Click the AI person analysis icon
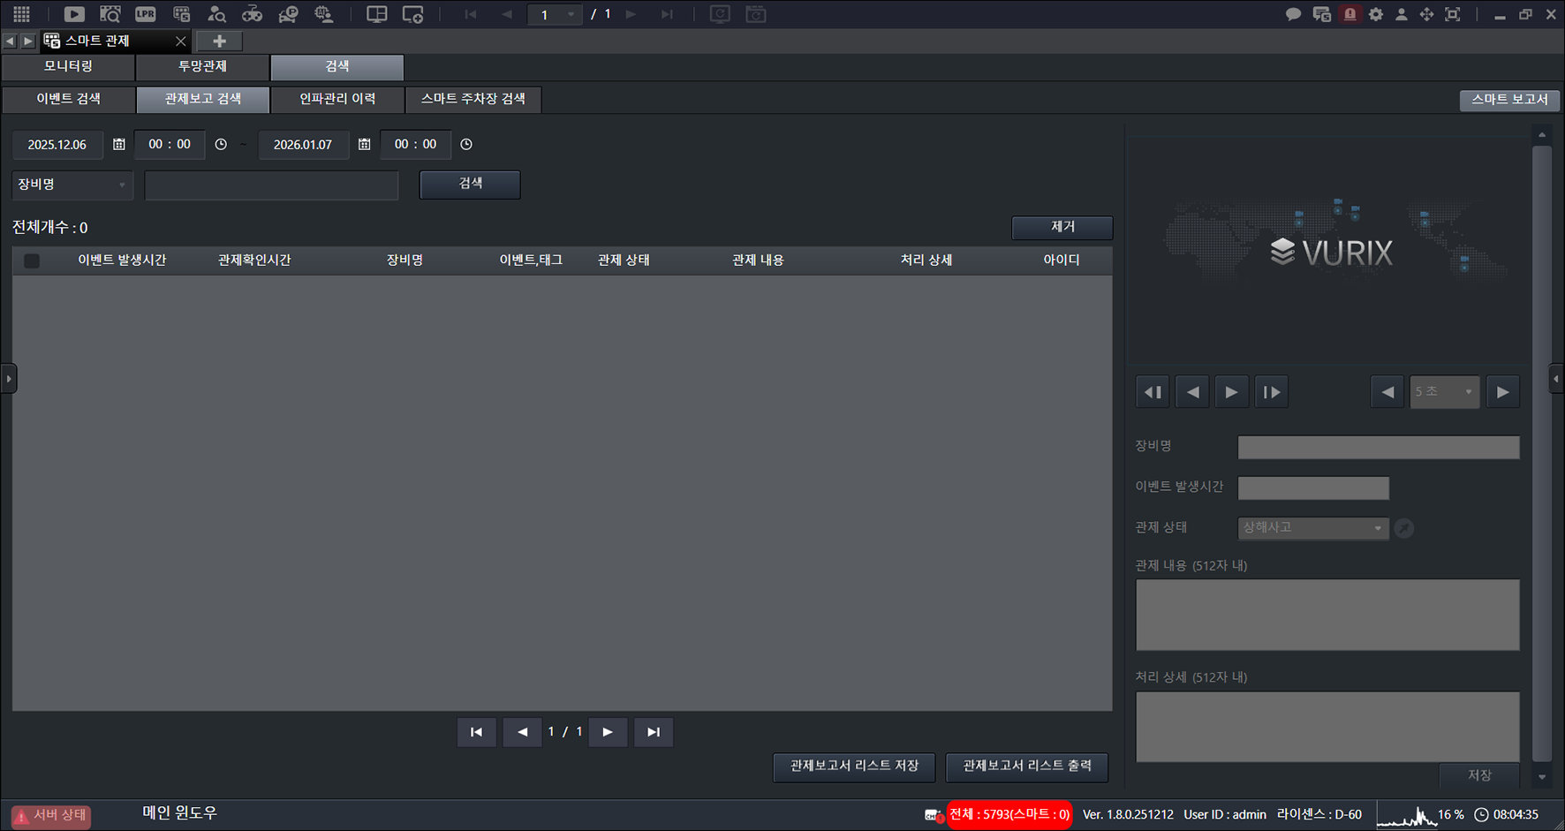1565x831 pixels. point(324,14)
